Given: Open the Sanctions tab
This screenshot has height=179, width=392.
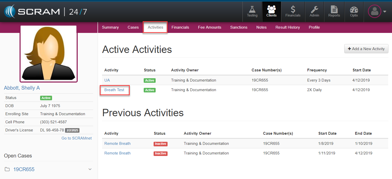Looking at the screenshot, I should tap(239, 27).
